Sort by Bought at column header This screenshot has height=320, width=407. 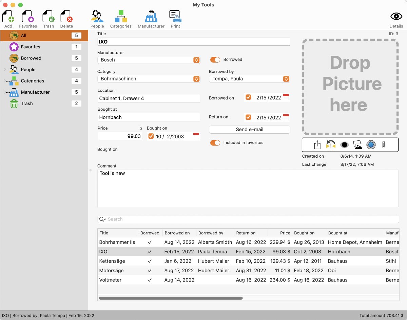point(355,233)
